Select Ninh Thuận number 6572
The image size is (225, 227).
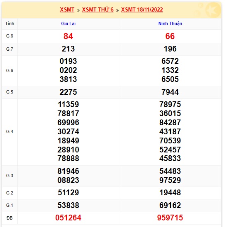click(170, 61)
